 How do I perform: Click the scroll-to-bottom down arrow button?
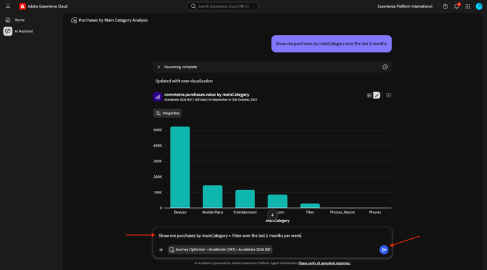tap(272, 215)
